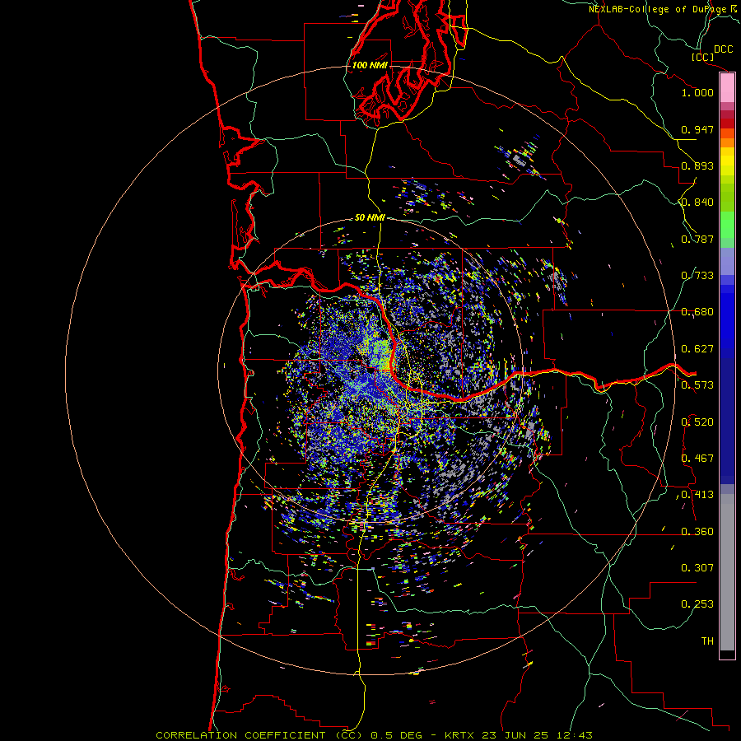Click the 0.360 scale value
The image size is (741, 741).
[x=697, y=532]
